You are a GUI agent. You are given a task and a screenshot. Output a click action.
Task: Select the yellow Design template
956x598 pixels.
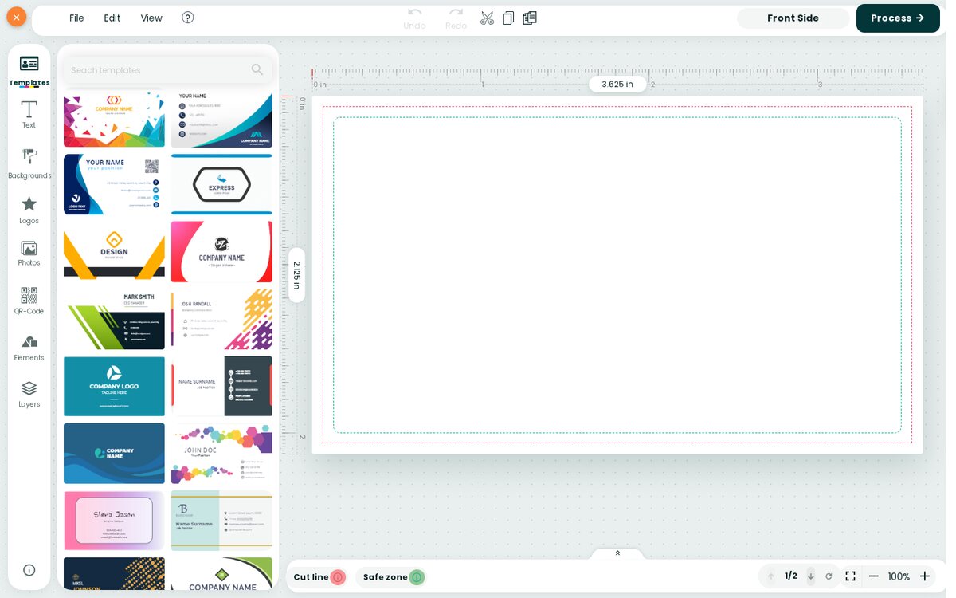[114, 251]
